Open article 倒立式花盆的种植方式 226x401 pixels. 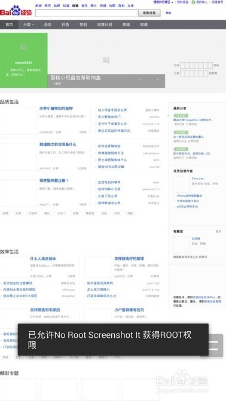click(114, 131)
